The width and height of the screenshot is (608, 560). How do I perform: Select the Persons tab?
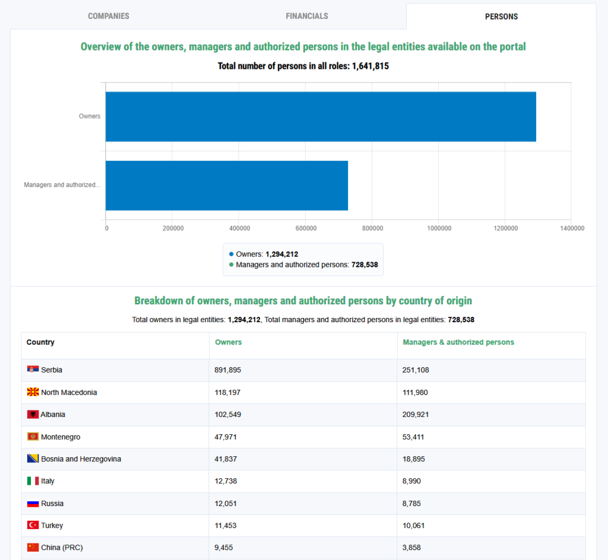(501, 16)
